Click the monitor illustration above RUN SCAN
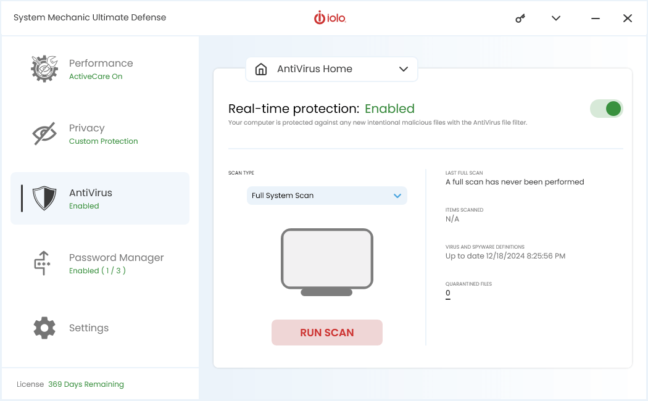Viewport: 648px width, 401px height. click(327, 262)
